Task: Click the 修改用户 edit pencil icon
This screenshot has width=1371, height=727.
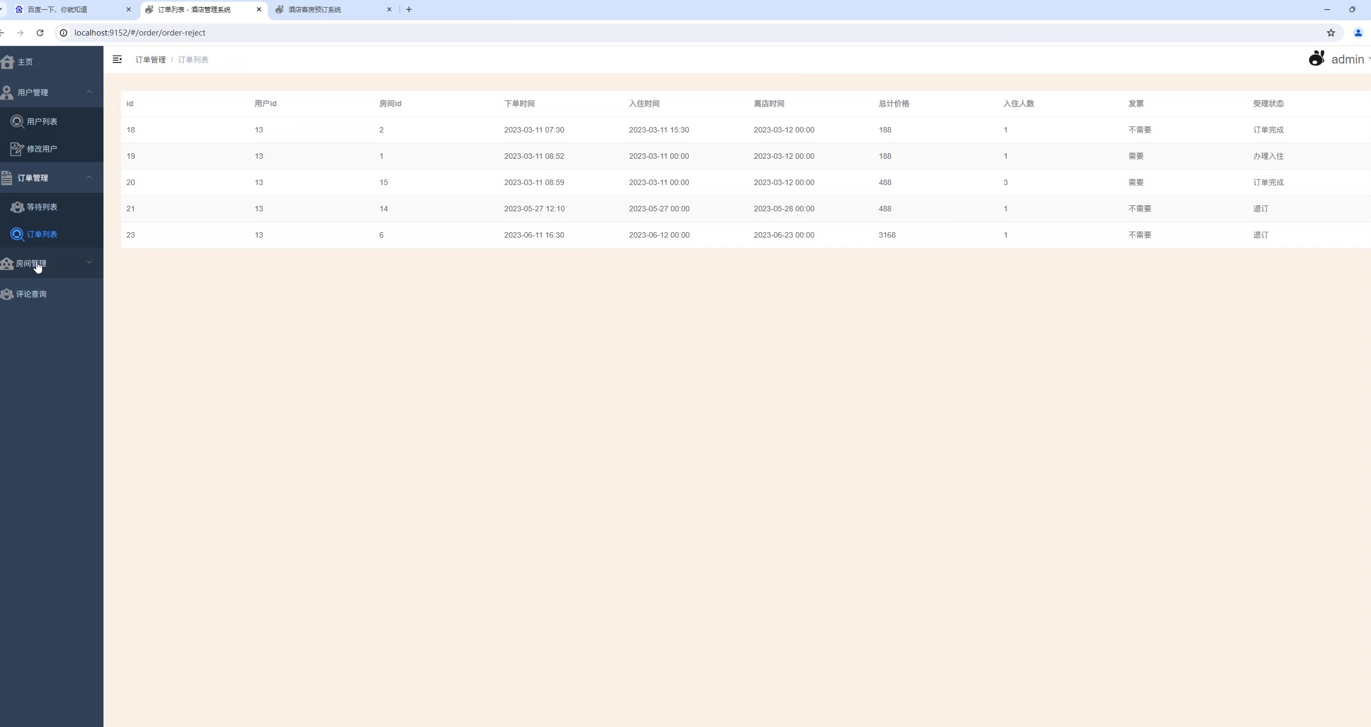Action: (x=17, y=149)
